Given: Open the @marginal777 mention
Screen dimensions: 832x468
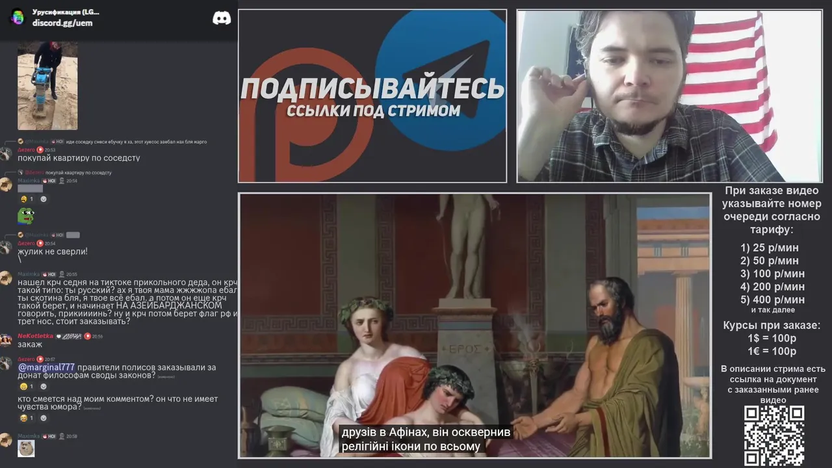Looking at the screenshot, I should (46, 367).
